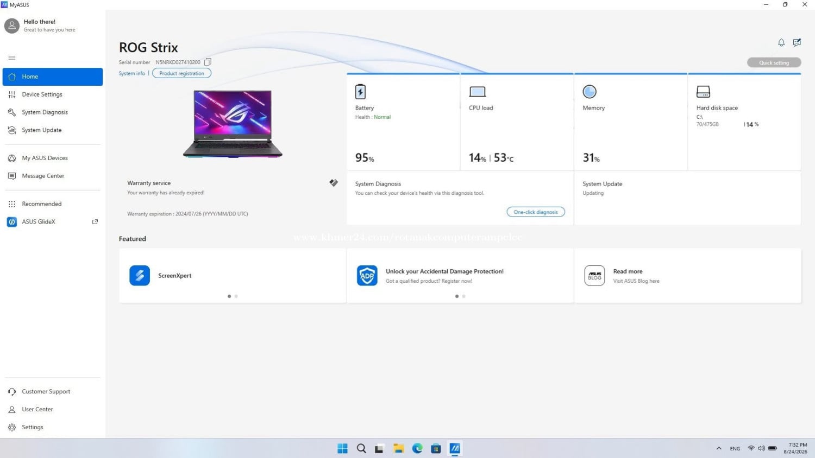Open Message Center in the sidebar
Image resolution: width=815 pixels, height=458 pixels.
click(53, 176)
